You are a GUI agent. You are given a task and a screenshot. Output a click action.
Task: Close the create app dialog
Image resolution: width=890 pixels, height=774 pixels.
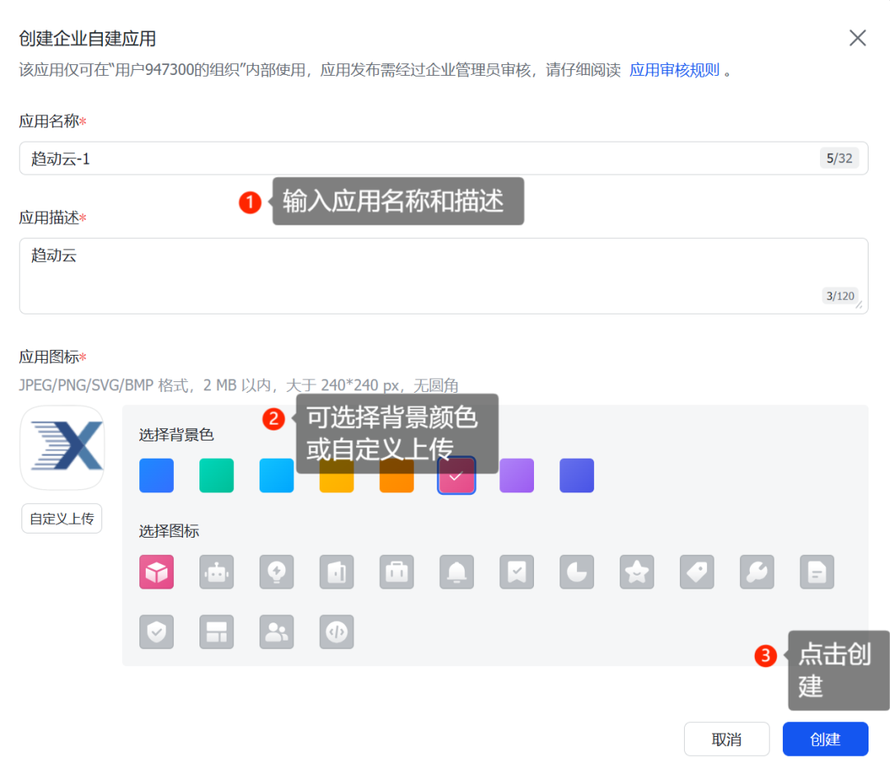(x=857, y=38)
